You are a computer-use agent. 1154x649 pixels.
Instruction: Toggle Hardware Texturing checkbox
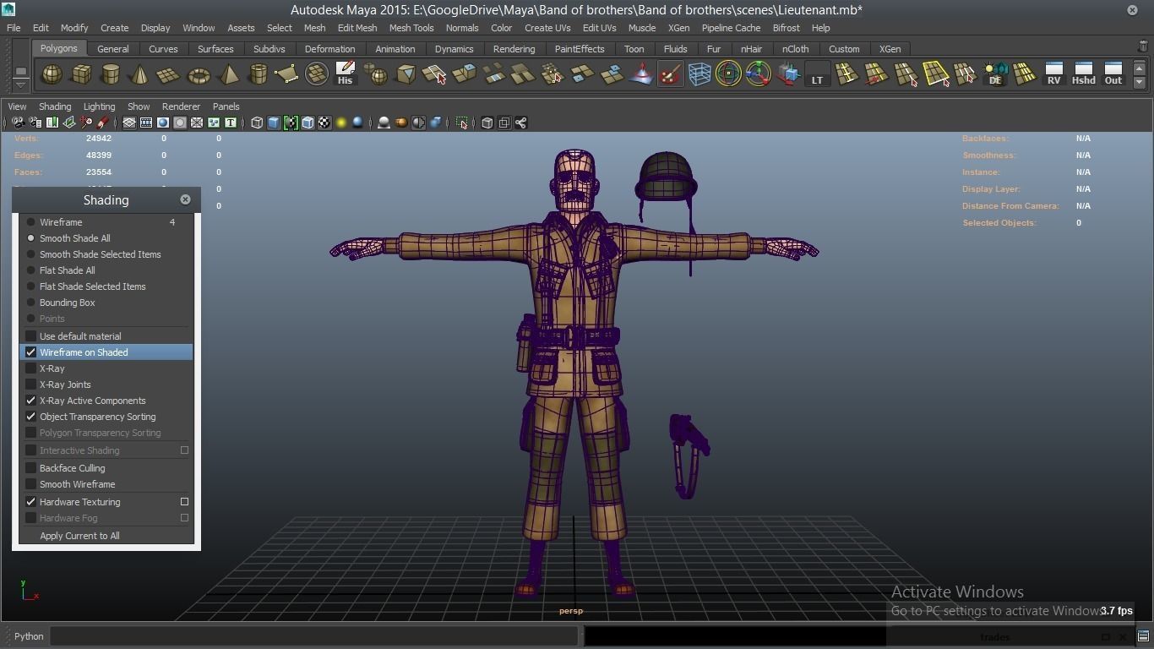(31, 502)
